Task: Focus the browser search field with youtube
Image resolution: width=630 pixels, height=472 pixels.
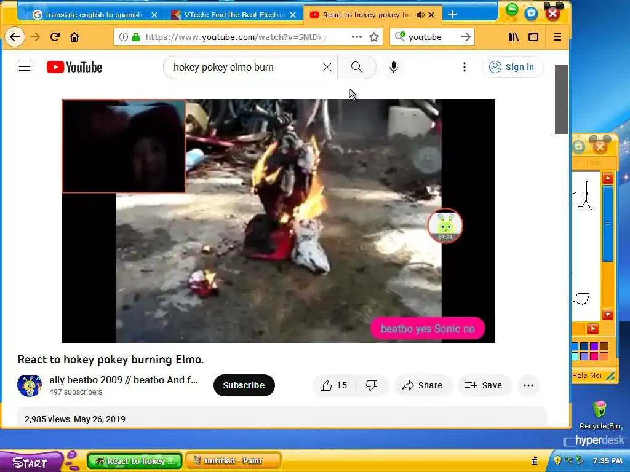Action: (432, 37)
